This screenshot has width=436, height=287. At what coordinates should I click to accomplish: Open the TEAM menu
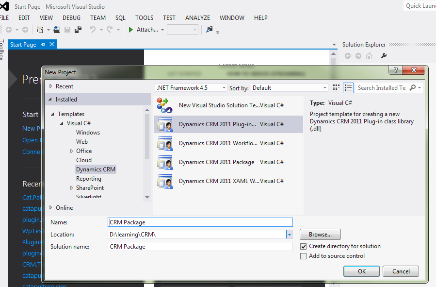click(98, 18)
